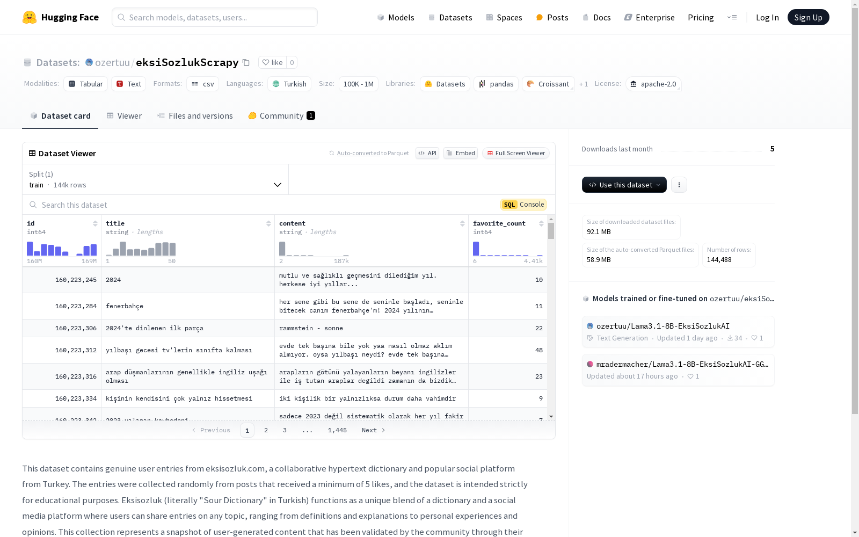
Task: Click the Hugging Face logo icon
Action: click(x=30, y=17)
